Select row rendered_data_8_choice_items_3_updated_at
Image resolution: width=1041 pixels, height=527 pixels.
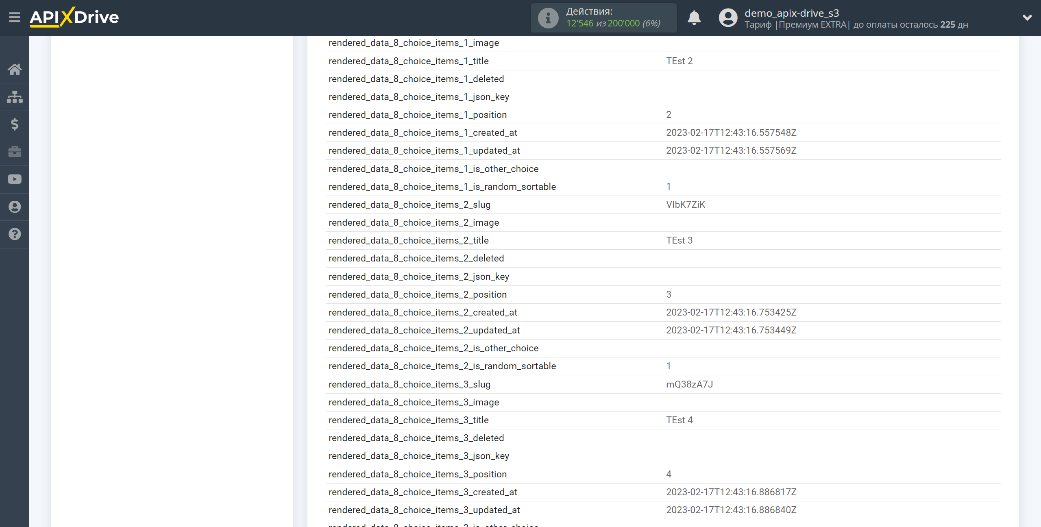[x=663, y=510]
